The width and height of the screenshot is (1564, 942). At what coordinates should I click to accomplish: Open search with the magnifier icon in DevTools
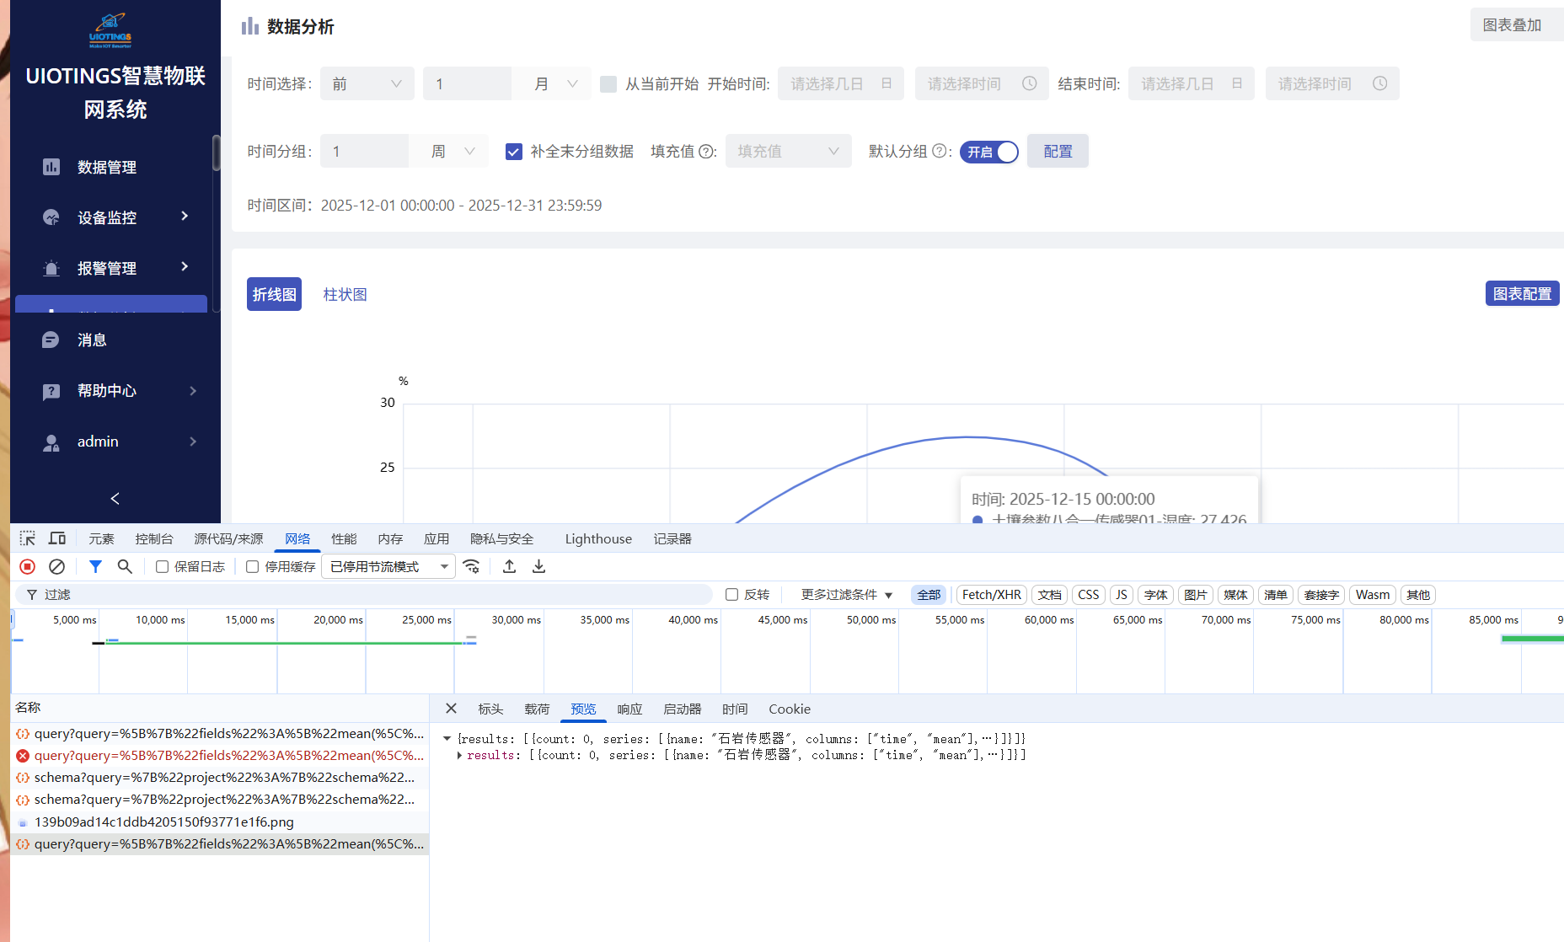pos(125,567)
